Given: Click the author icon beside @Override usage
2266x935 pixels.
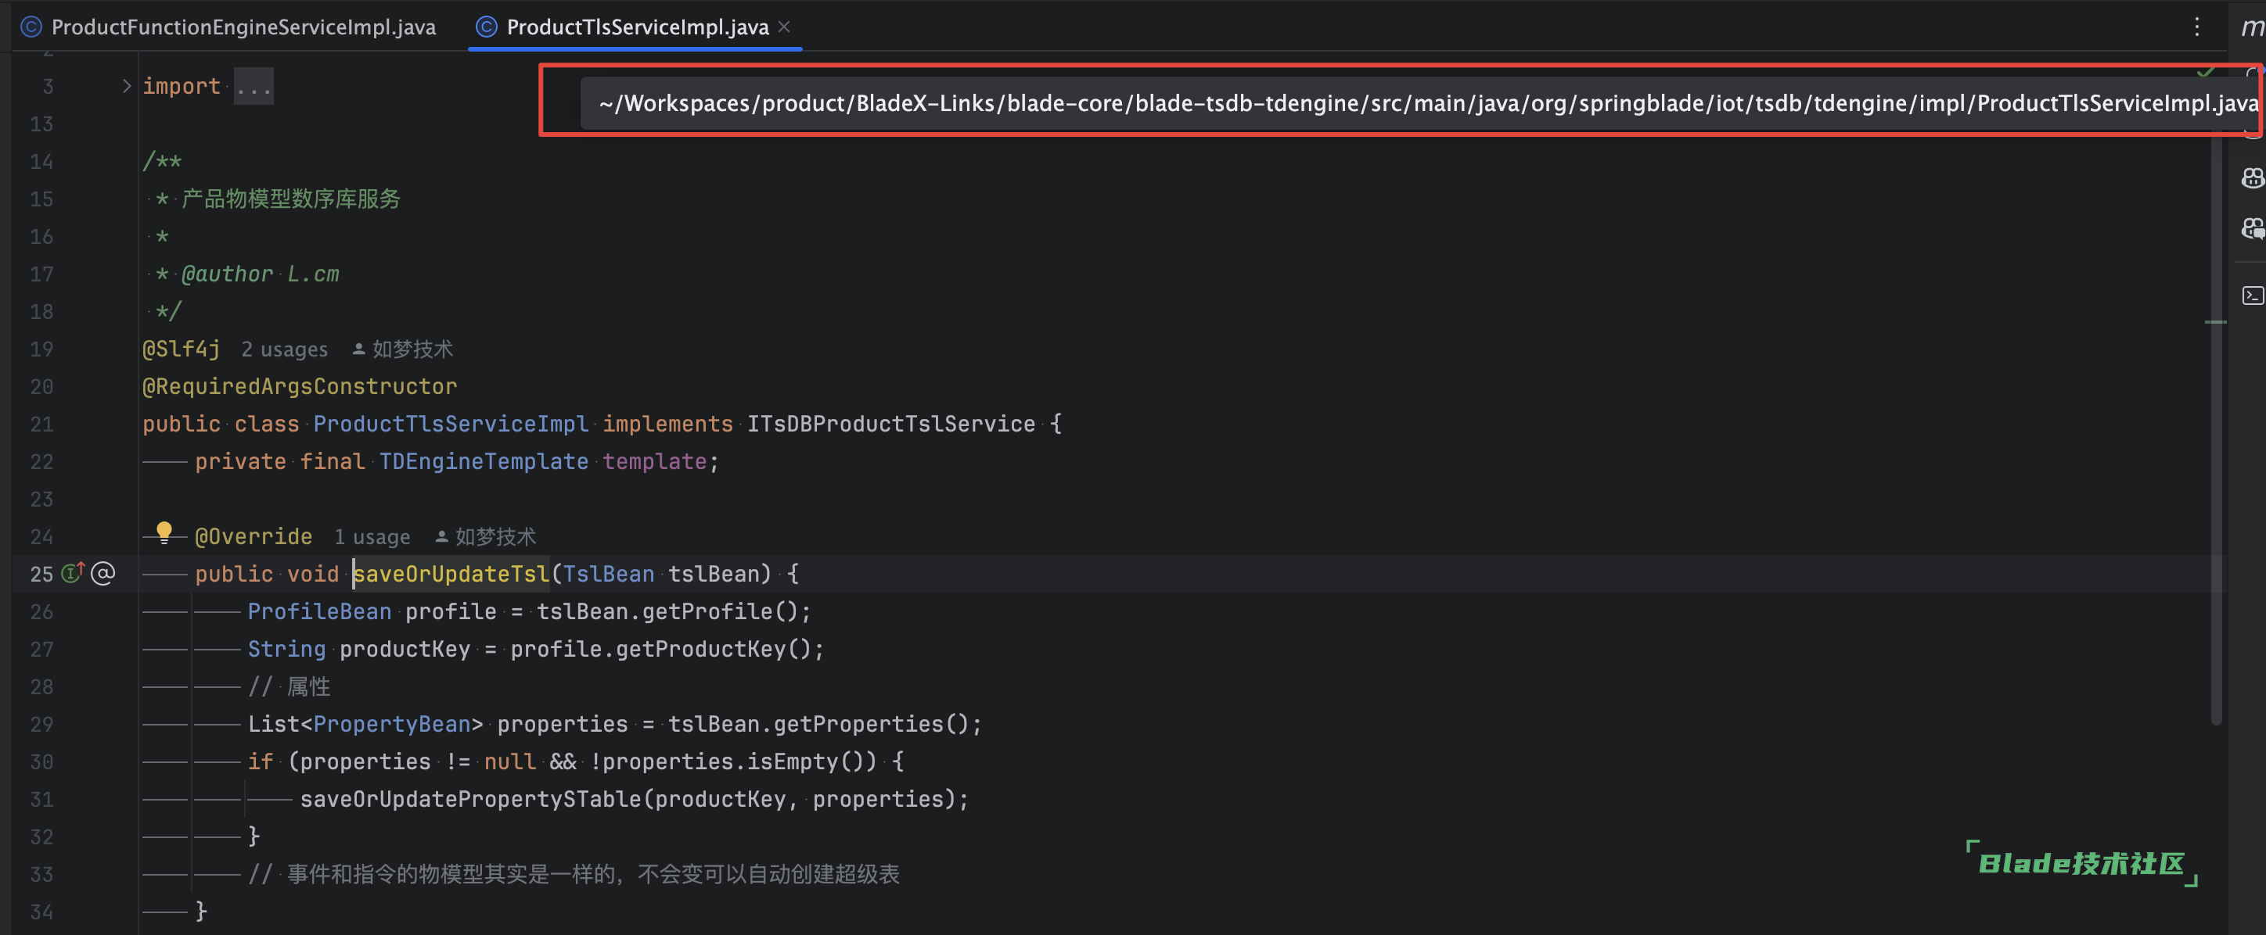Looking at the screenshot, I should coord(441,536).
